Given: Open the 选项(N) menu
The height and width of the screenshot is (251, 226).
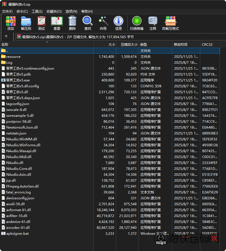Looking at the screenshot, I should 71,12.
